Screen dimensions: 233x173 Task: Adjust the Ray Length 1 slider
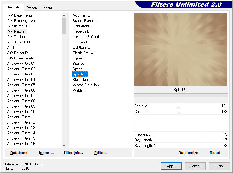(181, 140)
